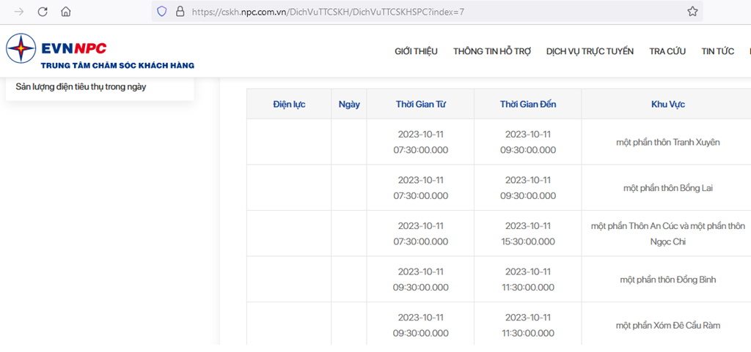
Task: Open the shield tracking protection icon
Action: pos(162,12)
